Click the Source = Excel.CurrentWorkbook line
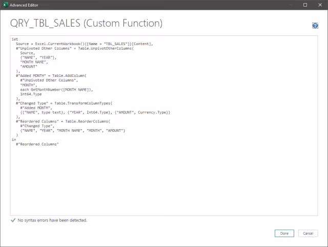328x247 pixels. click(x=84, y=44)
